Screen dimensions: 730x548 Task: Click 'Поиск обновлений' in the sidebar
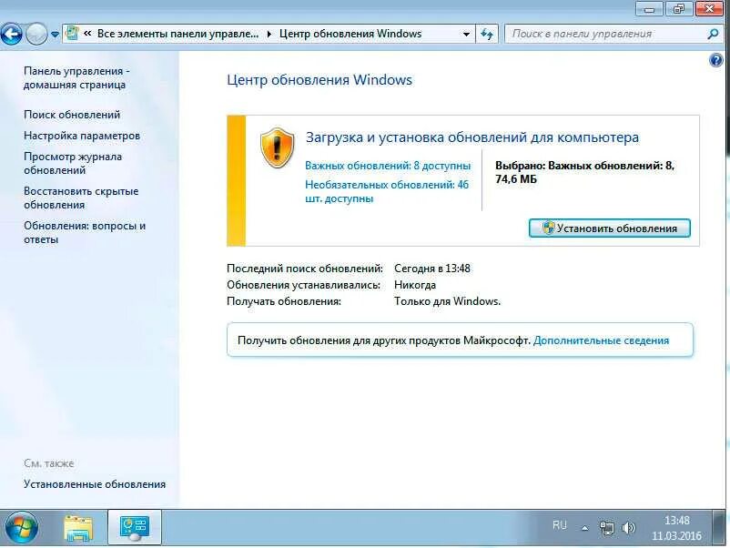[x=72, y=115]
